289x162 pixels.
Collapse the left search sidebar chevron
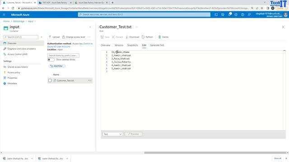(x=42, y=37)
